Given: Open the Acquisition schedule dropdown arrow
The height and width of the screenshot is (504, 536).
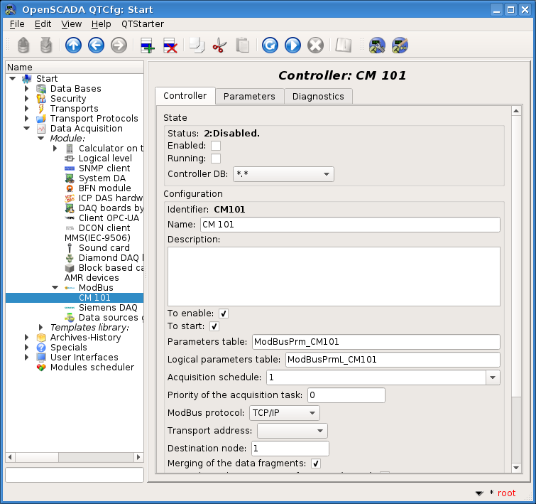Looking at the screenshot, I should pyautogui.click(x=493, y=377).
